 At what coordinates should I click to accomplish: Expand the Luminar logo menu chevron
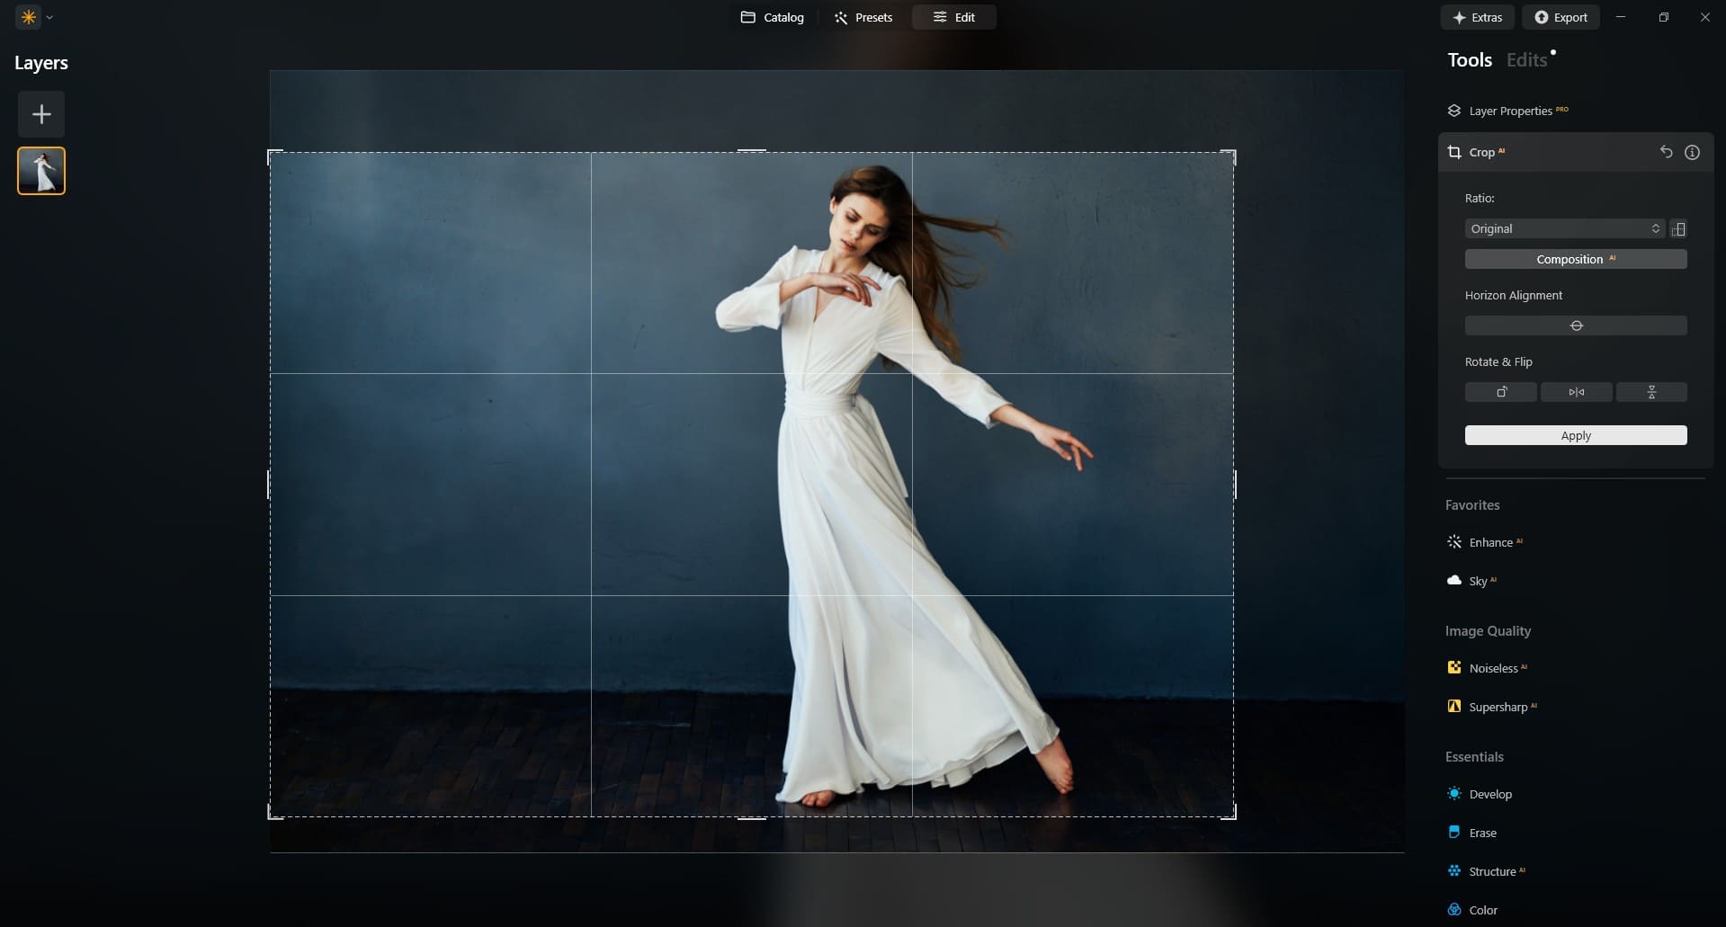tap(49, 16)
